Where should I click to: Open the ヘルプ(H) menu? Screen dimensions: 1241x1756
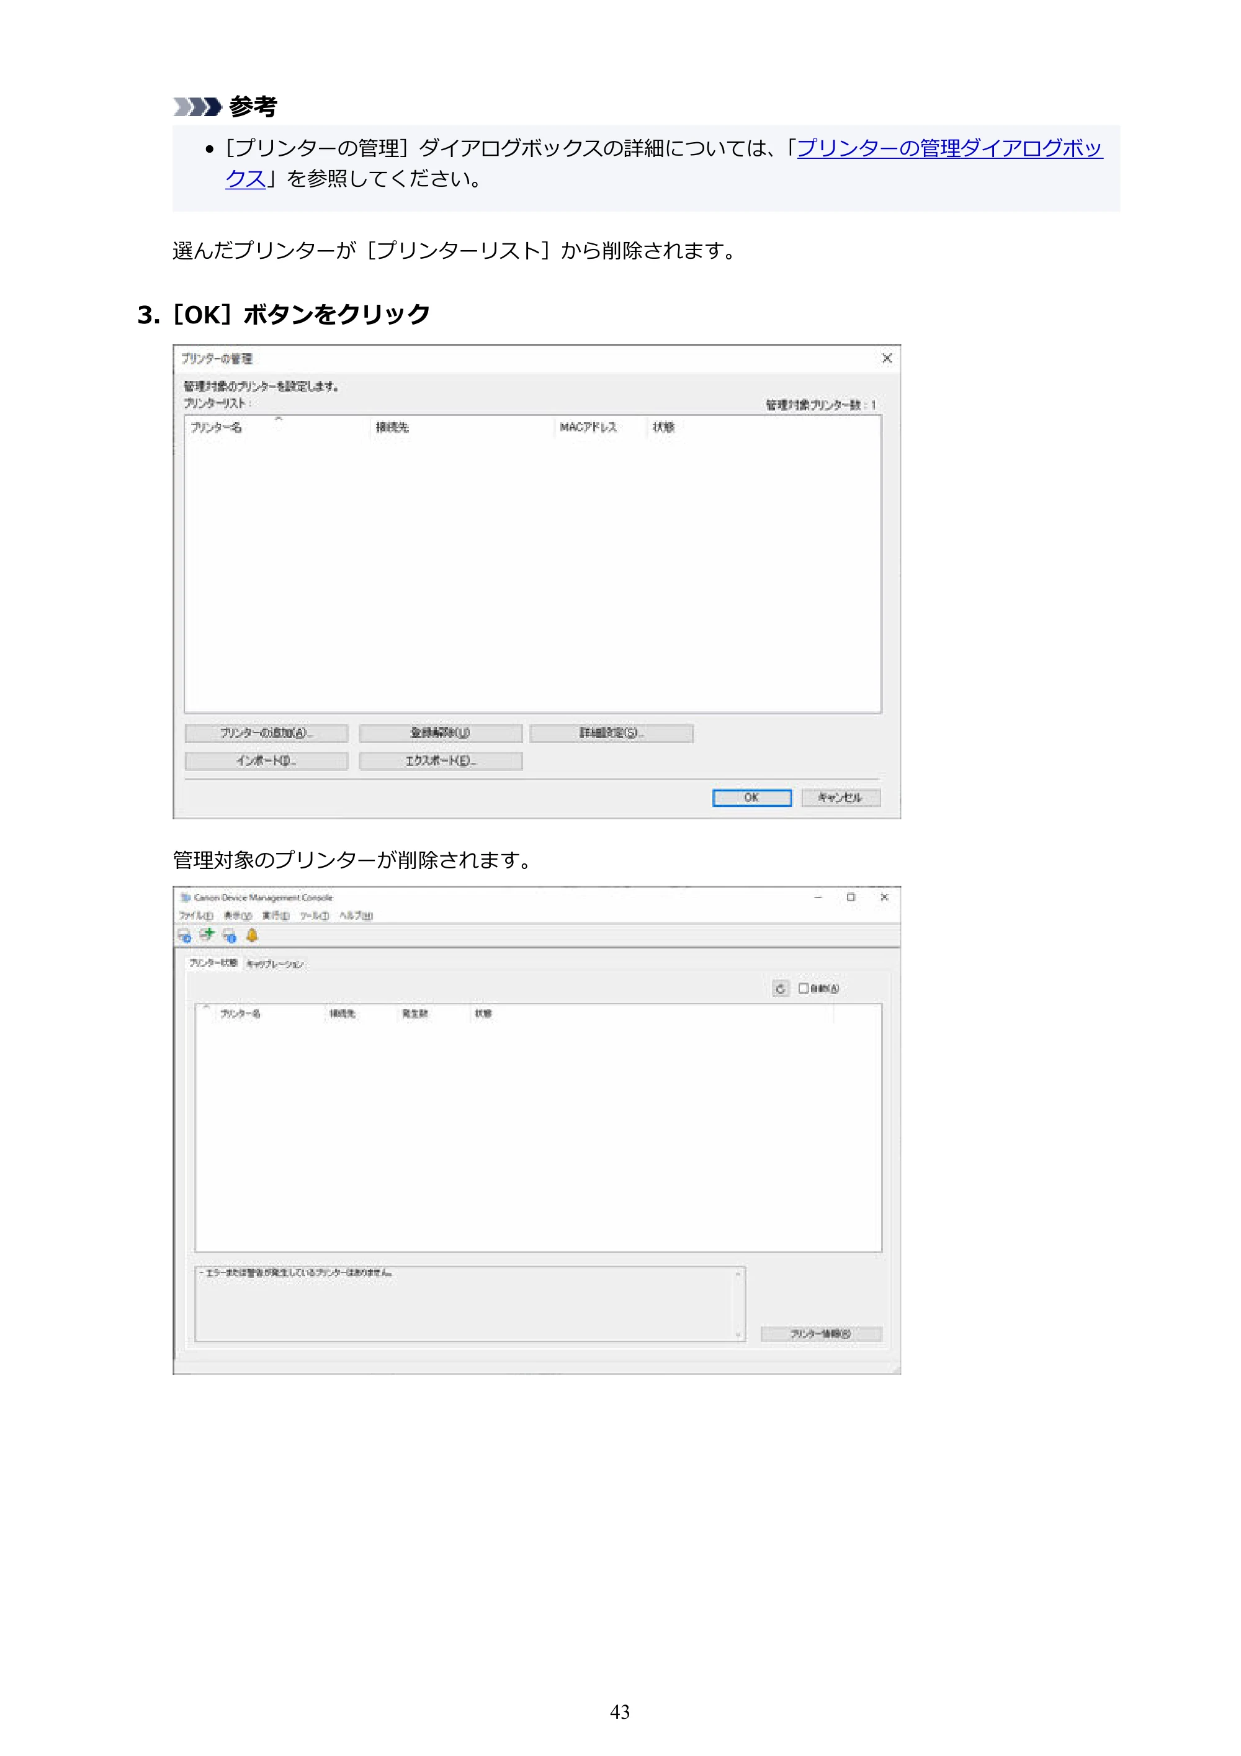[x=356, y=916]
